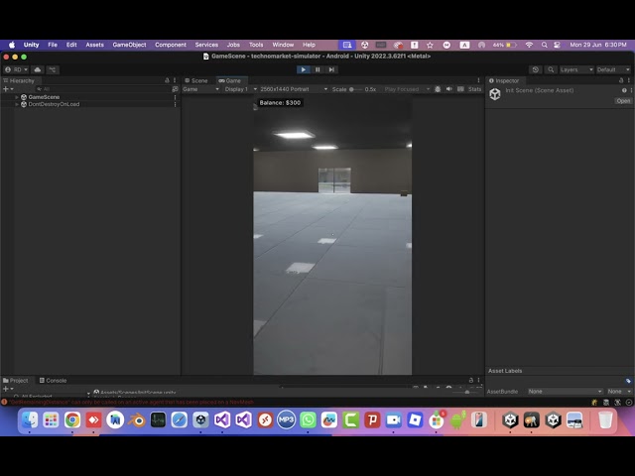Click the Step frame button
Viewport: 635px width, 476px height.
[x=331, y=69]
